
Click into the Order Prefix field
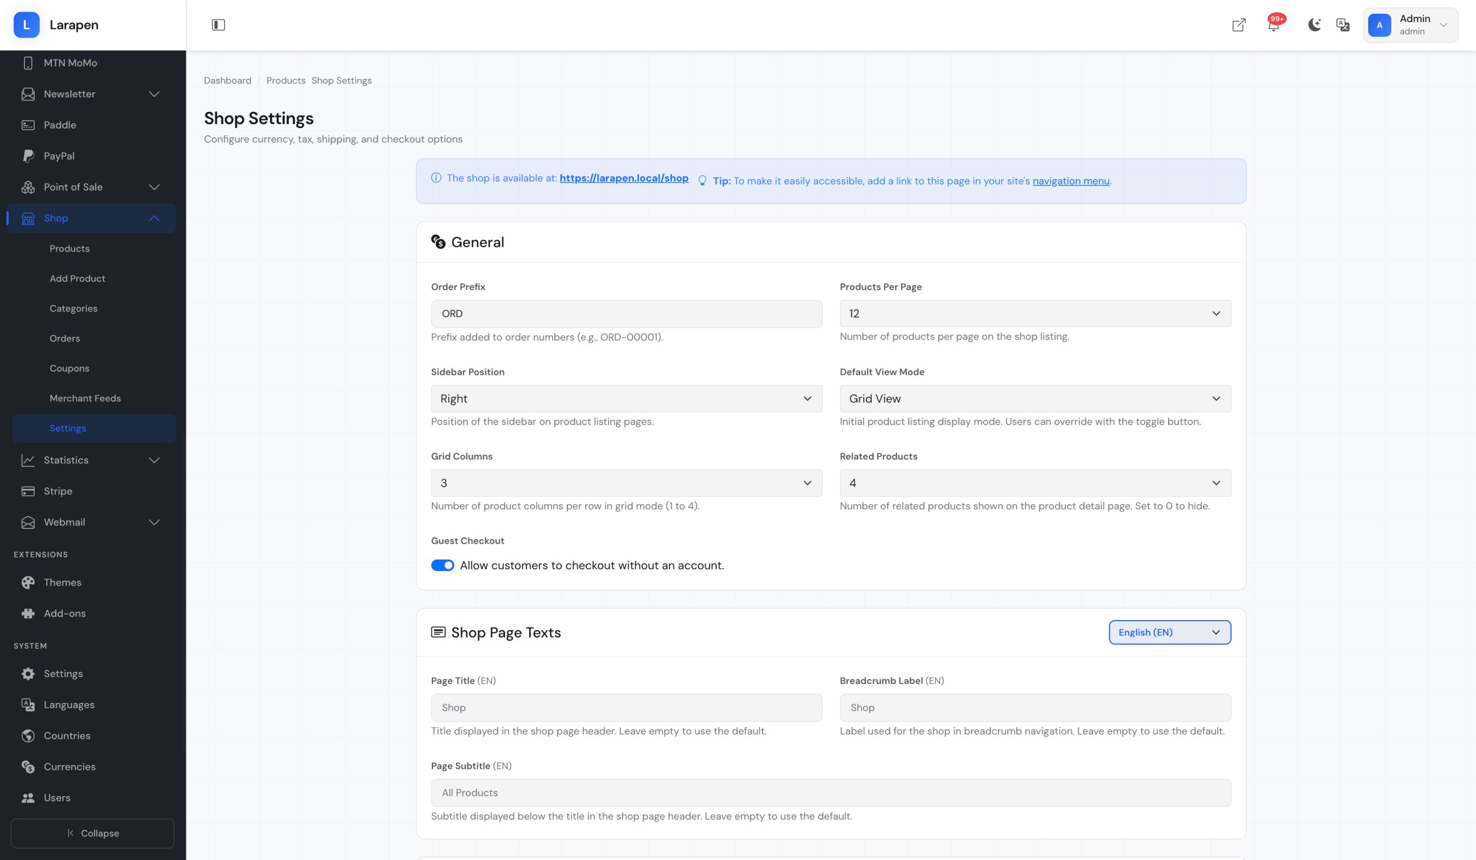click(x=626, y=313)
